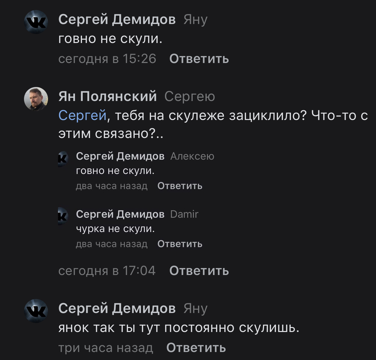Open the Ян Полянский name link

coord(107,96)
